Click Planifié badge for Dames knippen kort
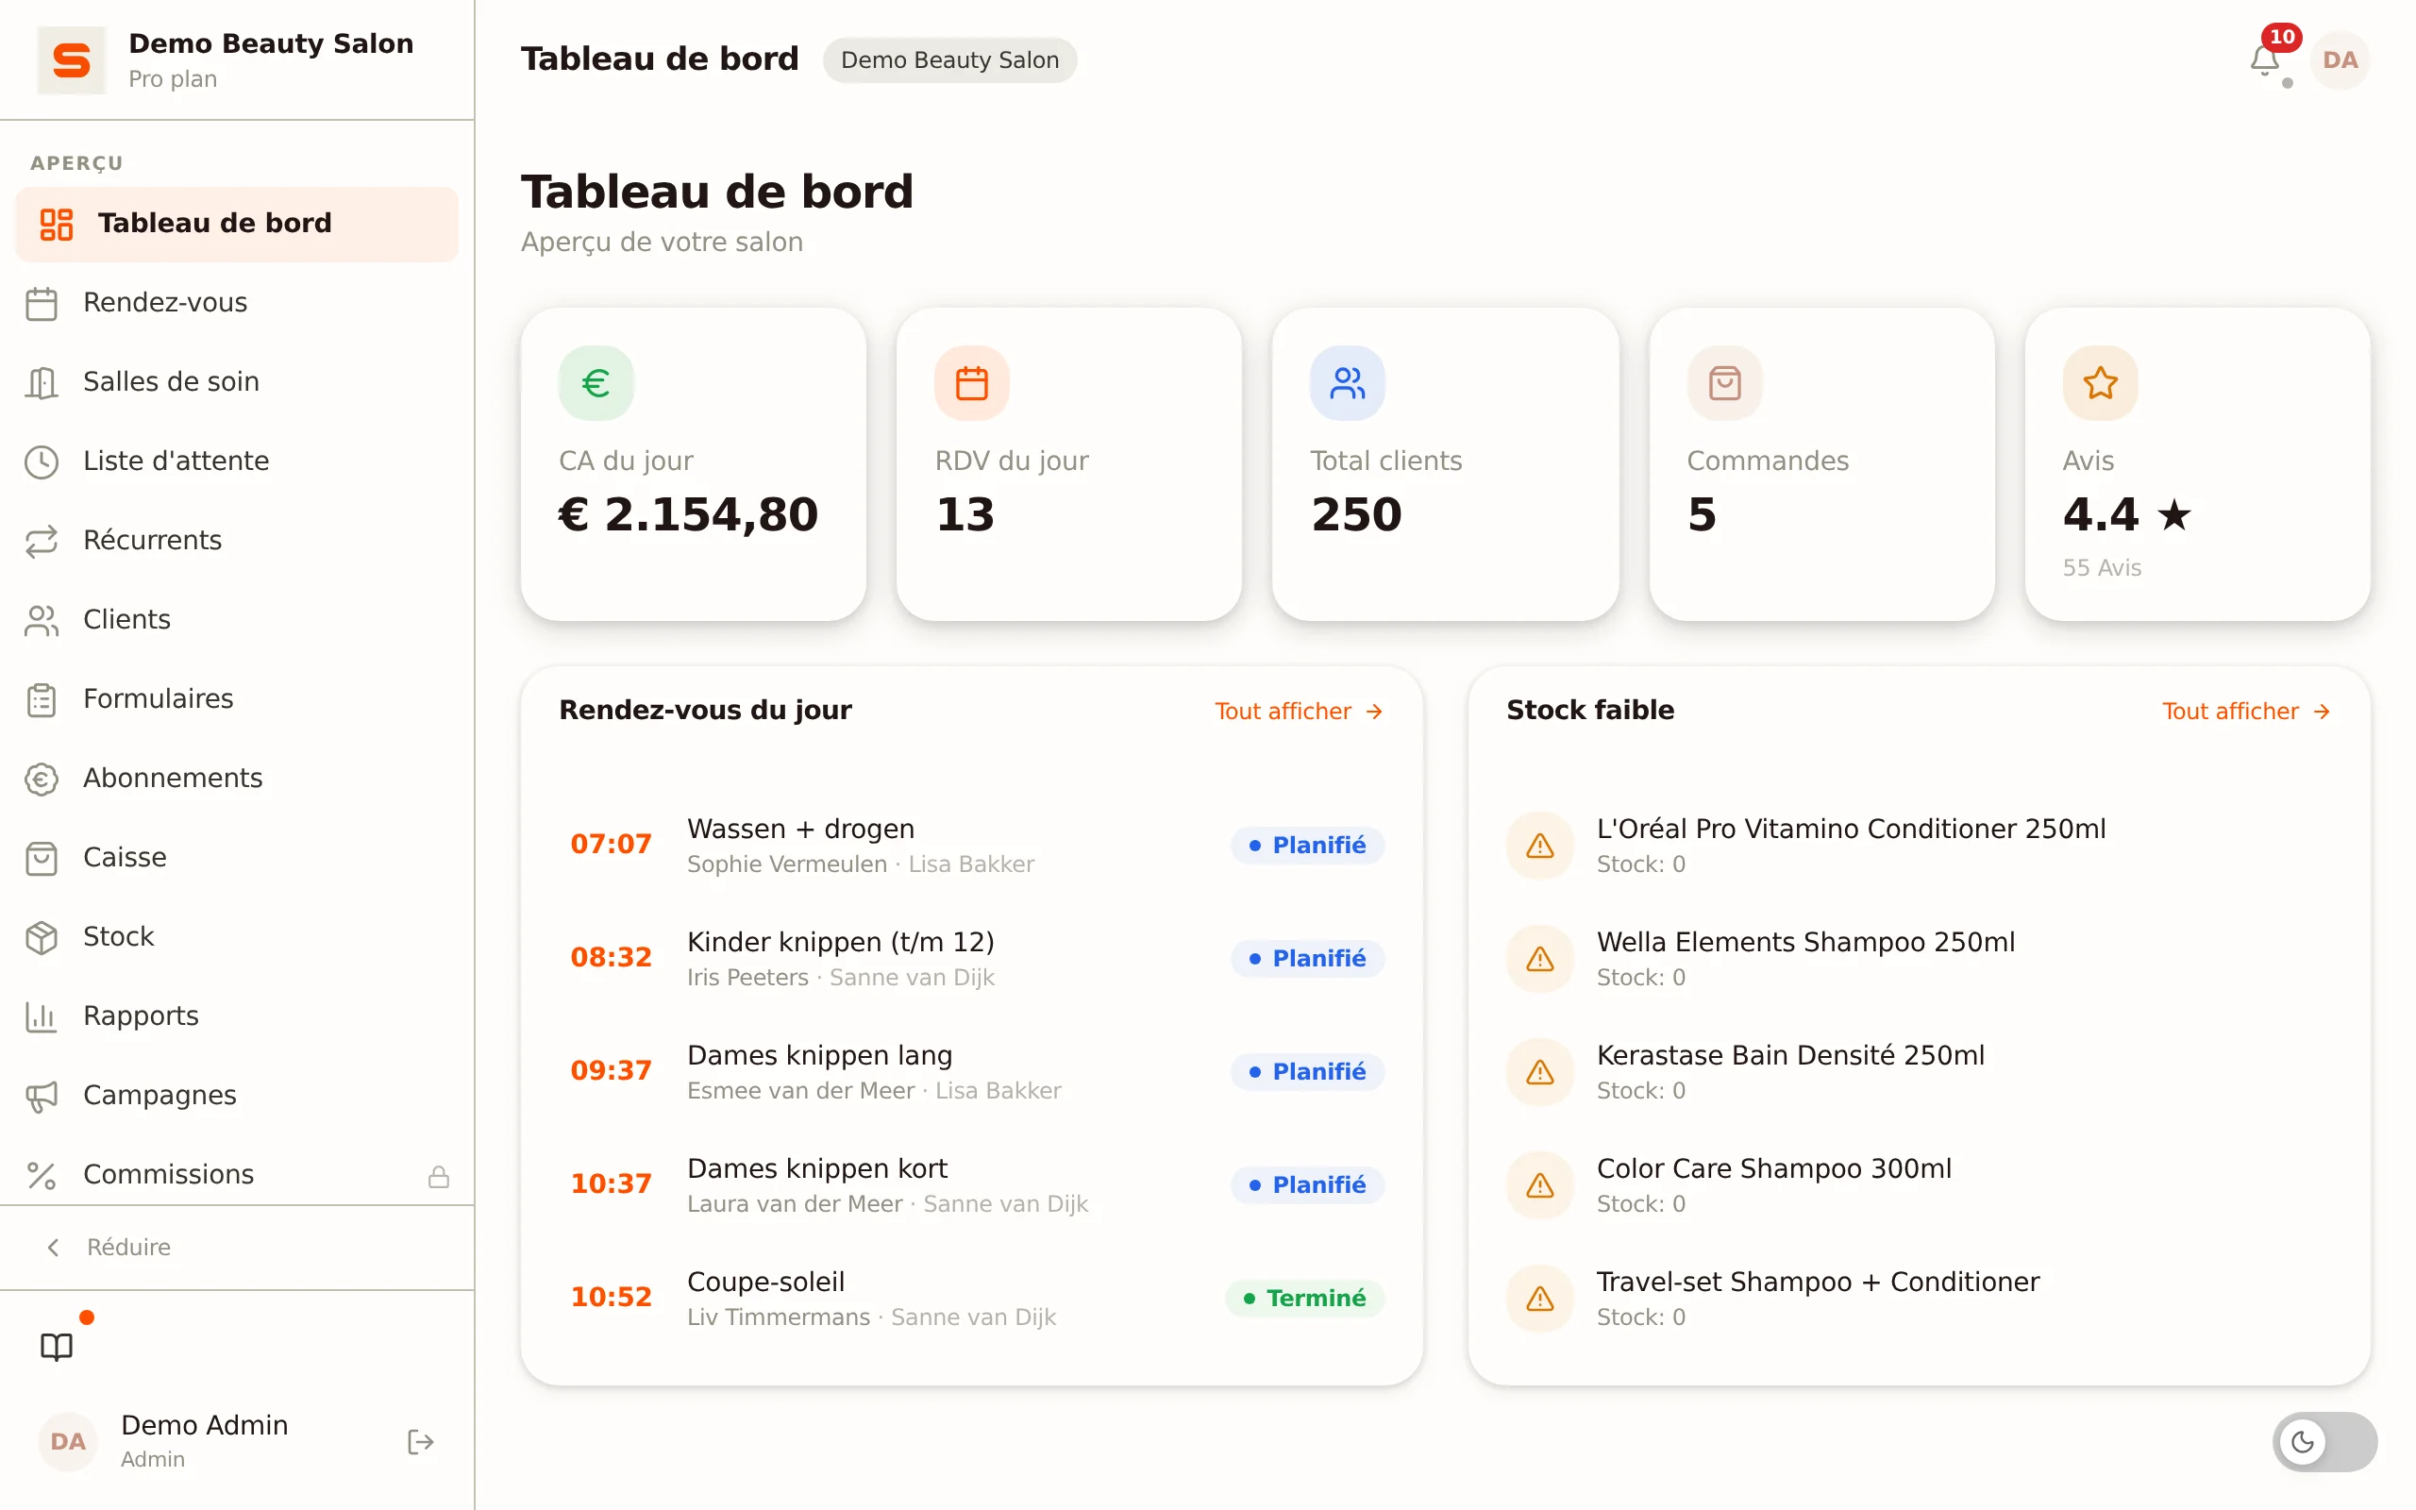Image resolution: width=2416 pixels, height=1510 pixels. (x=1308, y=1184)
